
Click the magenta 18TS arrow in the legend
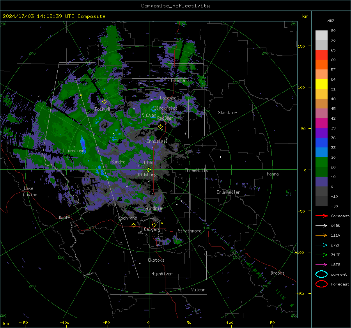[x=321, y=265]
